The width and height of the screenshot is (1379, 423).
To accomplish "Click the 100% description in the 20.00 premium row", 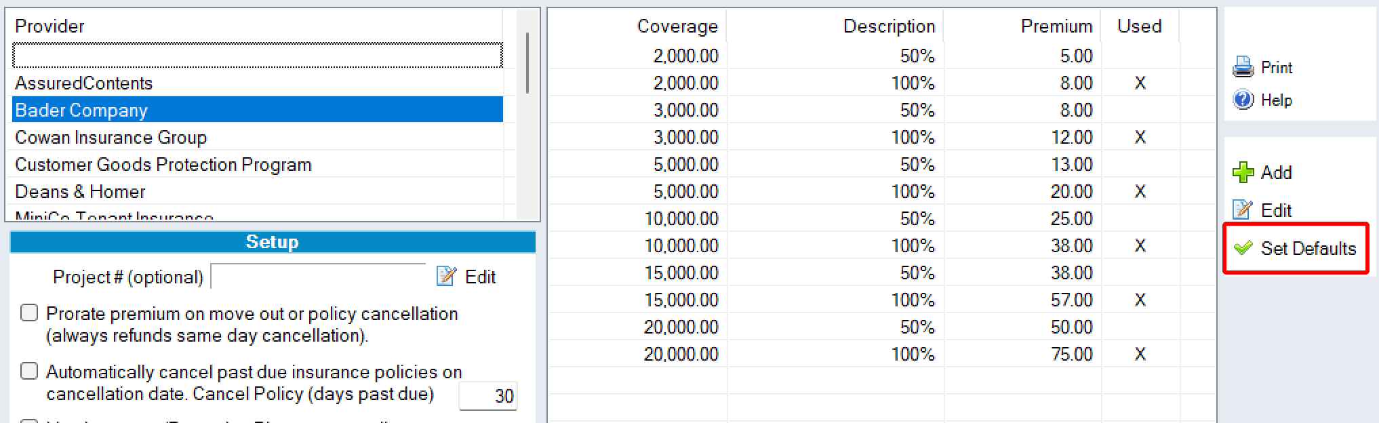I will [x=913, y=191].
